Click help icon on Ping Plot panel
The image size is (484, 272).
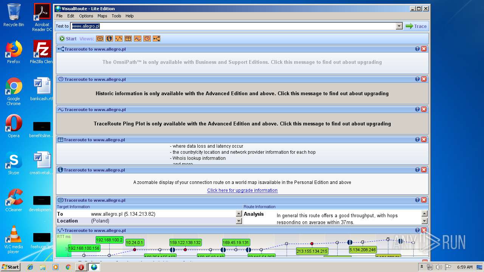[x=417, y=109]
